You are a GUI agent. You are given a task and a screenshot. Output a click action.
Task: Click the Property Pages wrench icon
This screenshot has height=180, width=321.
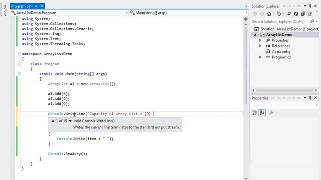[271, 113]
